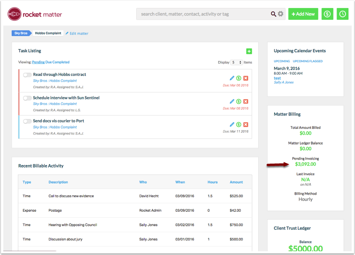The height and width of the screenshot is (255, 355).
Task: Click Hourly billing method value
Action: 306,199
